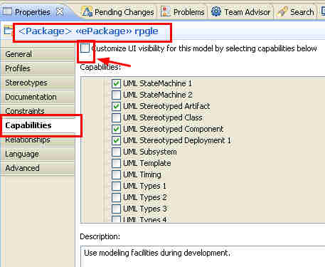Open the Documentation section
The height and width of the screenshot is (267, 325).
point(37,97)
